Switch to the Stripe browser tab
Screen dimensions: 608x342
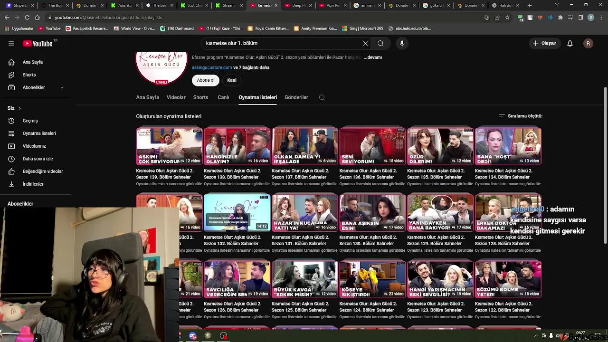(x=19, y=5)
